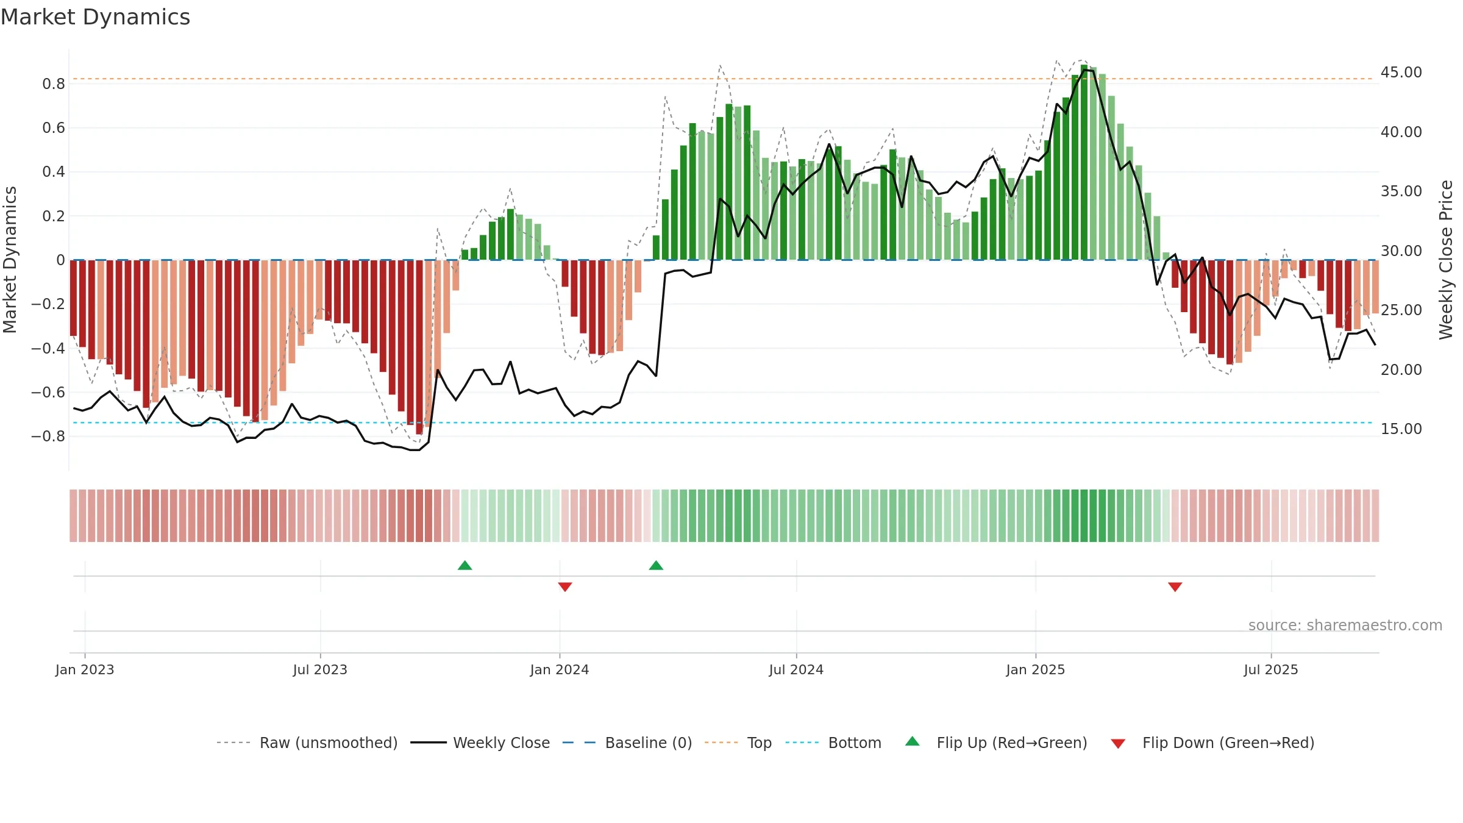Viewport: 1463px width, 823px height.
Task: Click the 15.00 price axis tick
Action: point(1401,429)
